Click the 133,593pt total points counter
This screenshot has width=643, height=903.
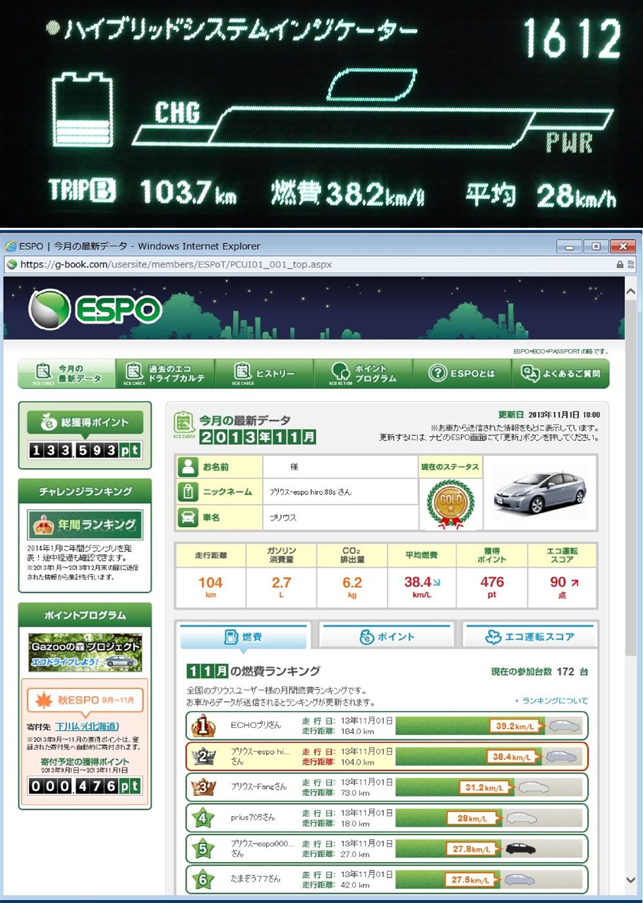click(85, 450)
